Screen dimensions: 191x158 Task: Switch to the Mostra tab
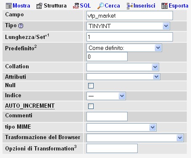[x=21, y=6]
